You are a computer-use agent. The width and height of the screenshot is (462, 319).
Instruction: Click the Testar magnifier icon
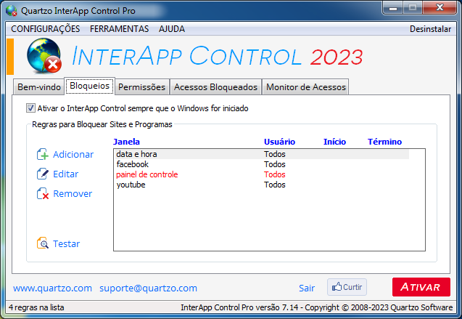pyautogui.click(x=42, y=243)
